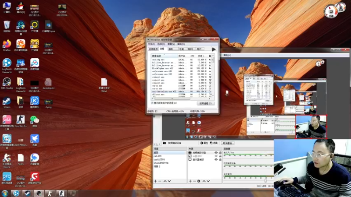Add a source with the plus icon in the OBS Sources panel
351x197 pixels.
pos(190,181)
